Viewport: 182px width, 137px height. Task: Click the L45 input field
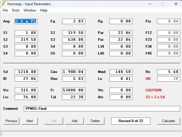[121, 53]
